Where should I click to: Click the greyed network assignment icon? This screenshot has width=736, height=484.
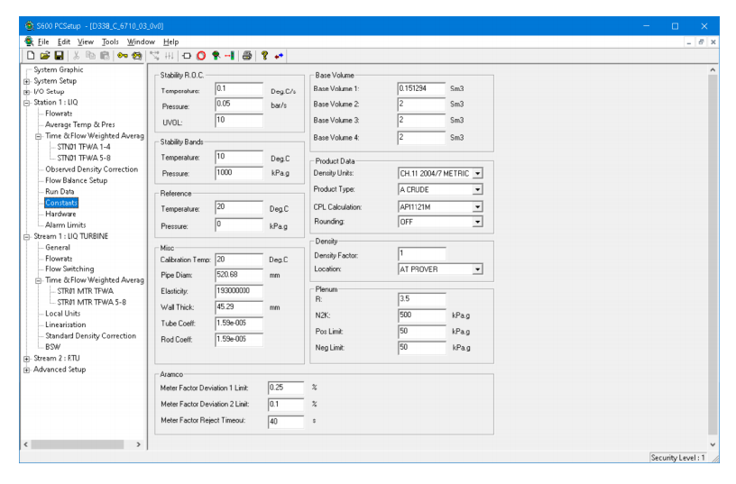(154, 56)
